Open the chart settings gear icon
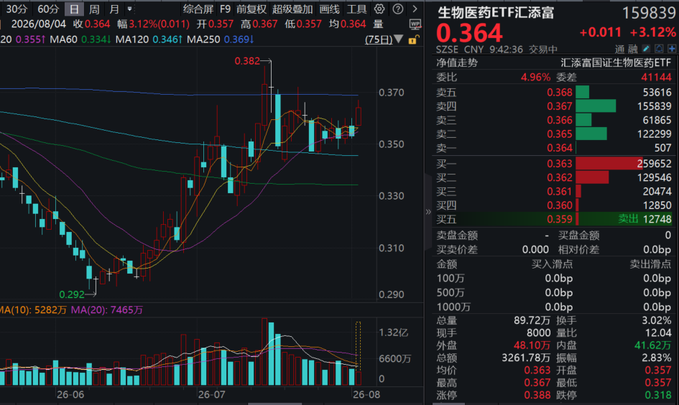The image size is (679, 405). pyautogui.click(x=379, y=9)
